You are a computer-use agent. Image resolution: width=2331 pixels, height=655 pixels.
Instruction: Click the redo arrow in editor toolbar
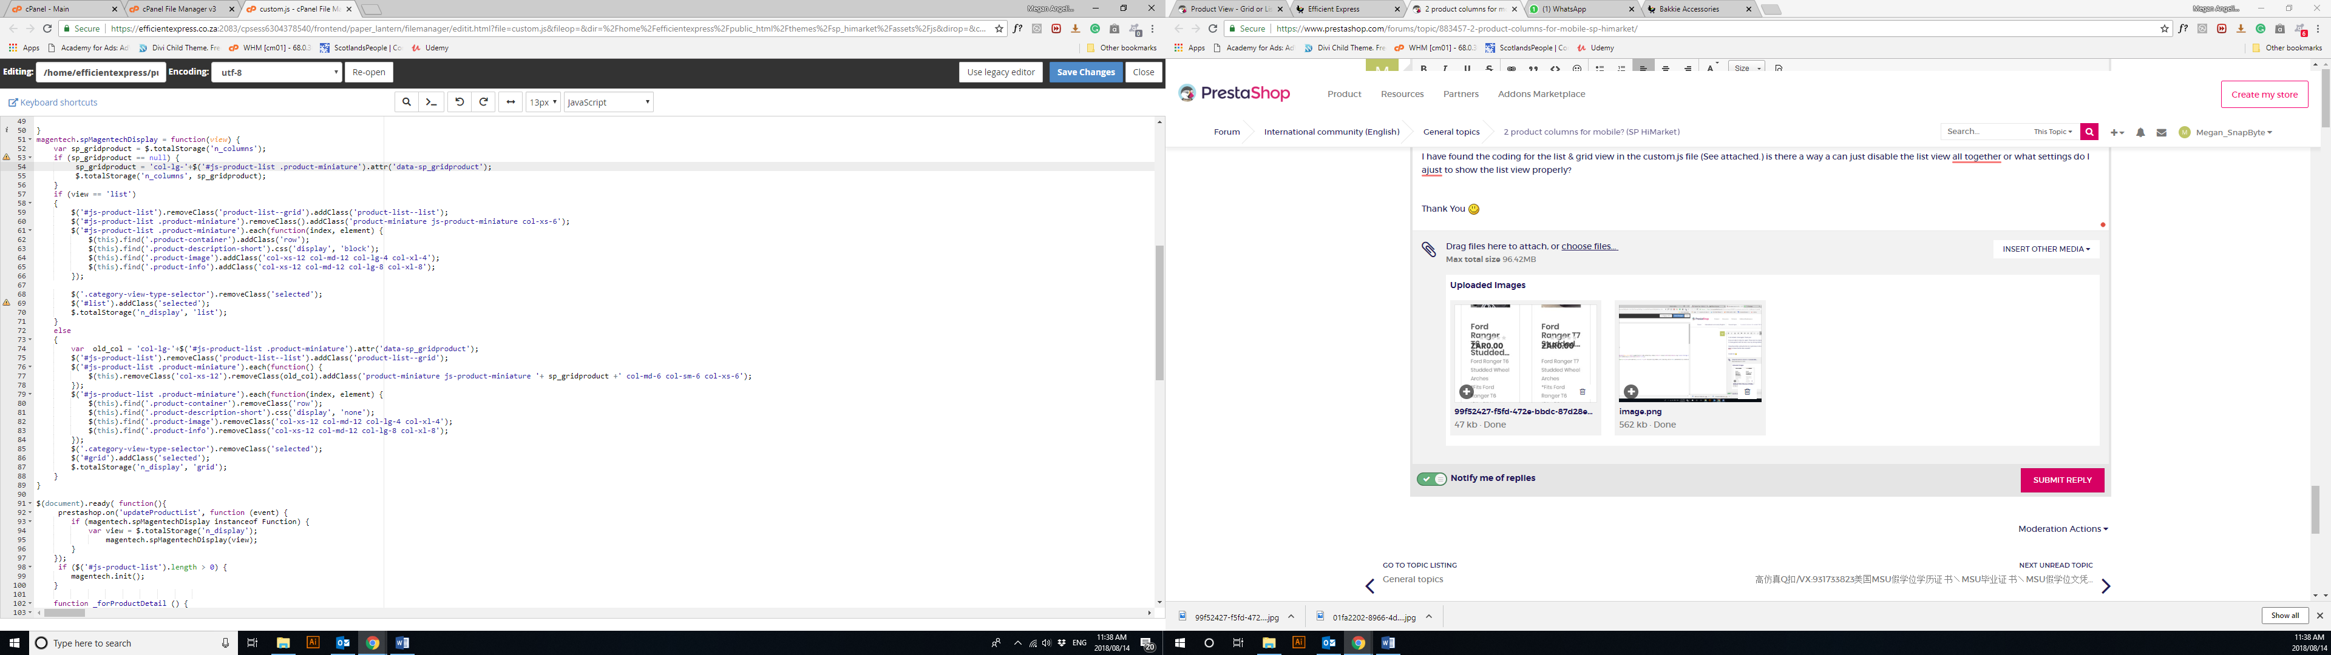(484, 102)
